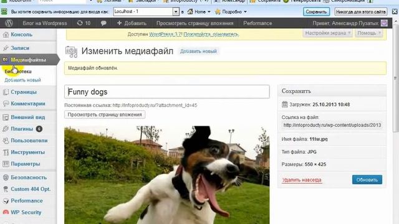The width and height of the screenshot is (399, 224).
Task: Click the Безопасность security icon
Action: (x=6, y=177)
